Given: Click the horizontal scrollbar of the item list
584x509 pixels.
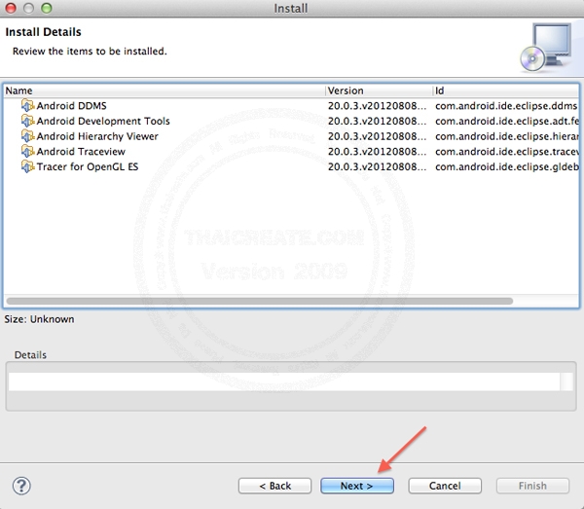Looking at the screenshot, I should pos(260,301).
